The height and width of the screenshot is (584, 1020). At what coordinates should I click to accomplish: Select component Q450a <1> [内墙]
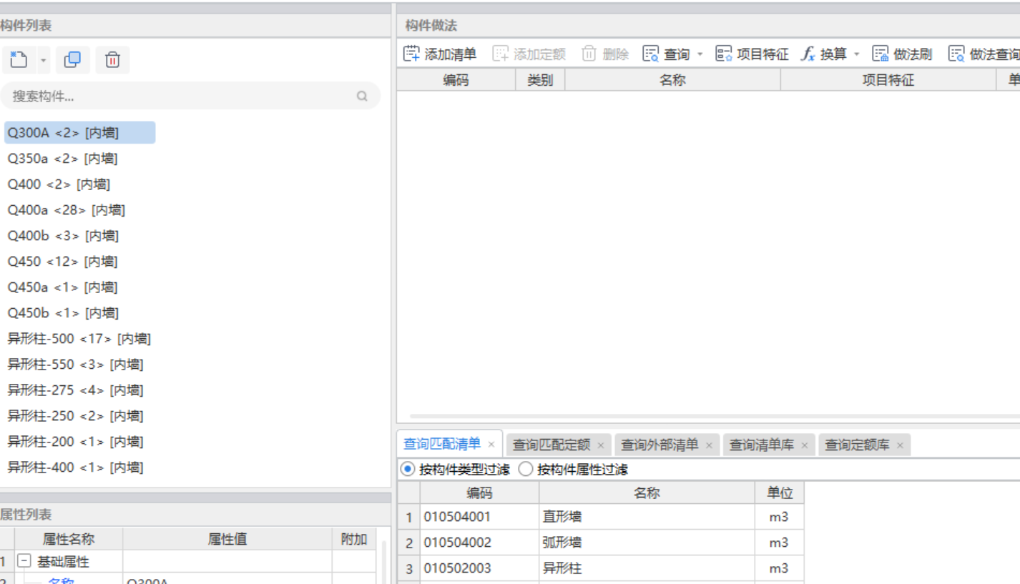pyautogui.click(x=62, y=287)
